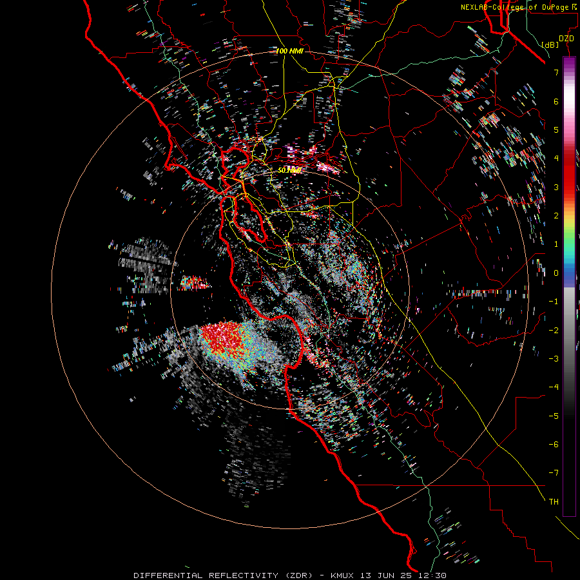Click the "-6" value on the color scale

(554, 445)
